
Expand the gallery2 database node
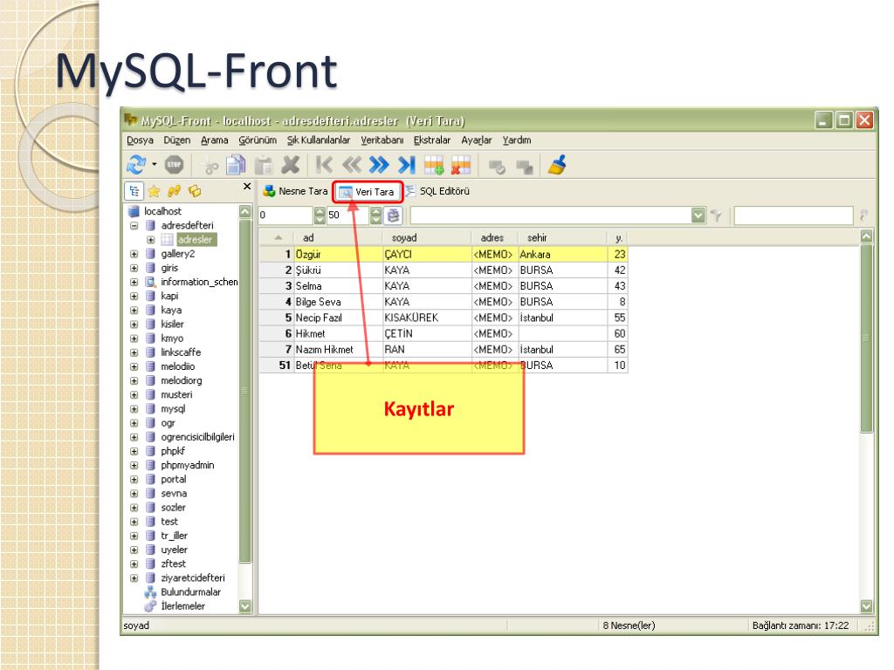134,254
